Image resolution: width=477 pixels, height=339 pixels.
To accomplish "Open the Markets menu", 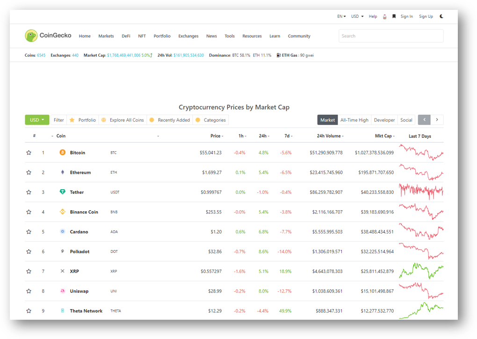I will [106, 36].
